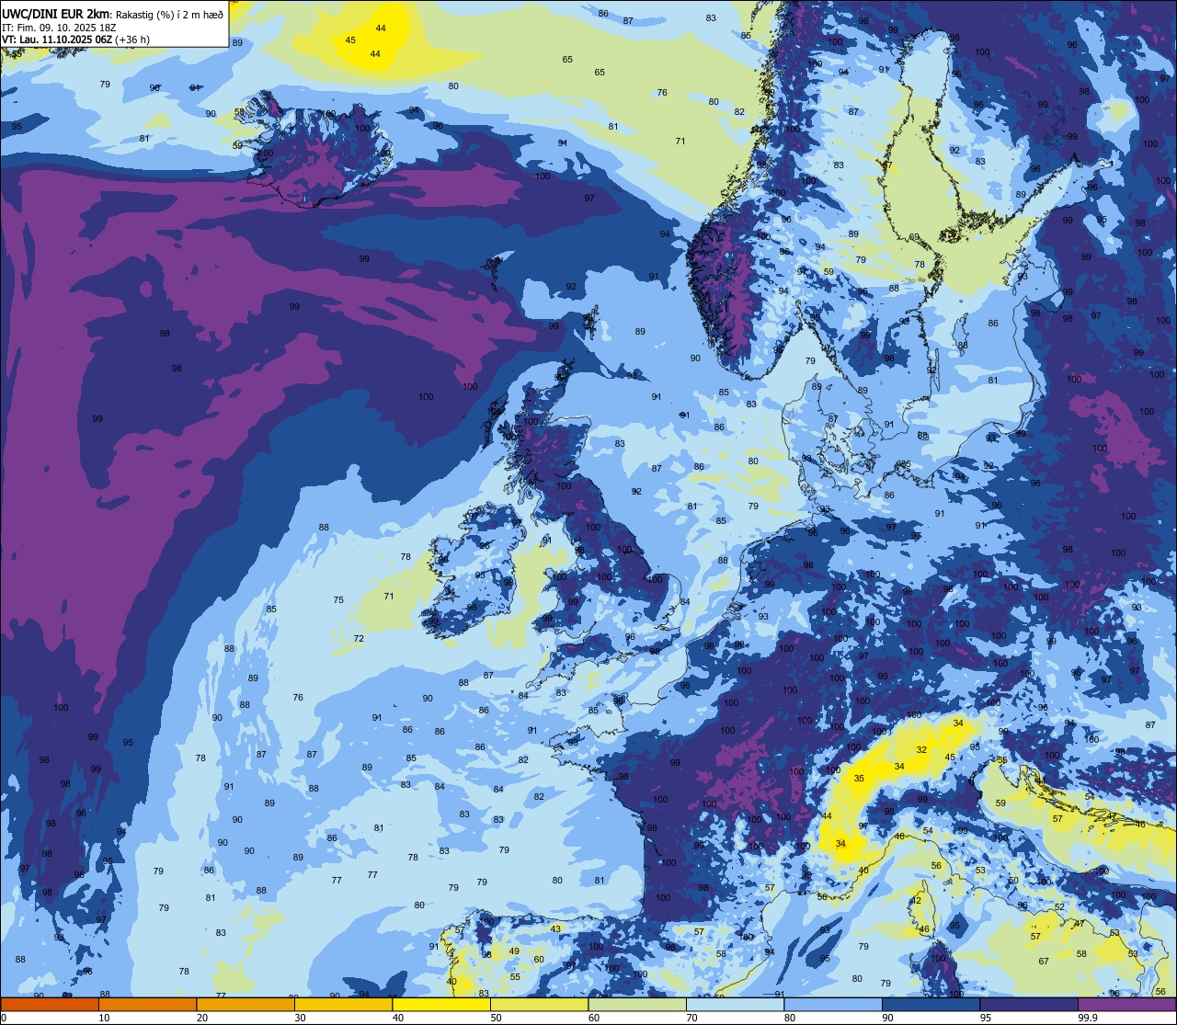Click the value 35 in the yellow Alpine band

click(x=859, y=778)
